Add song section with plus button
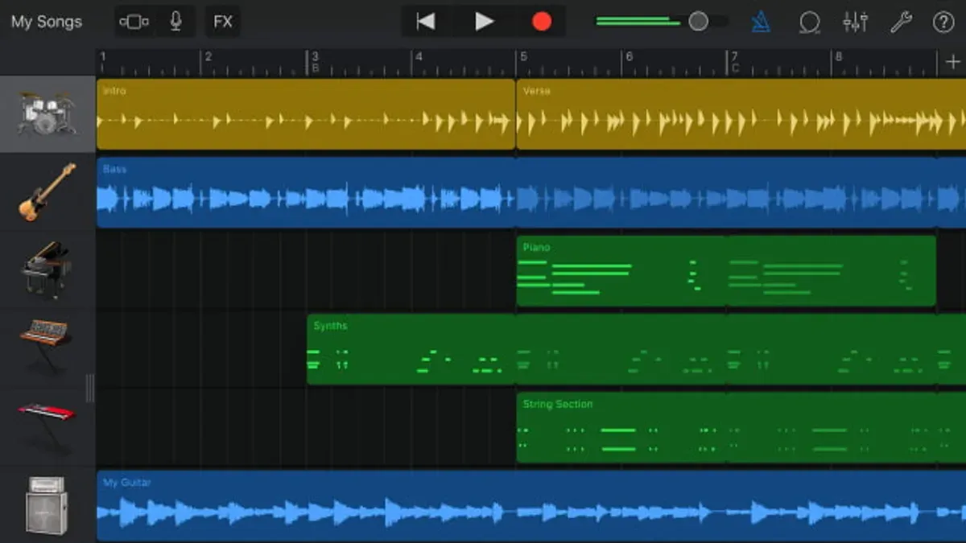Image resolution: width=966 pixels, height=543 pixels. click(952, 63)
